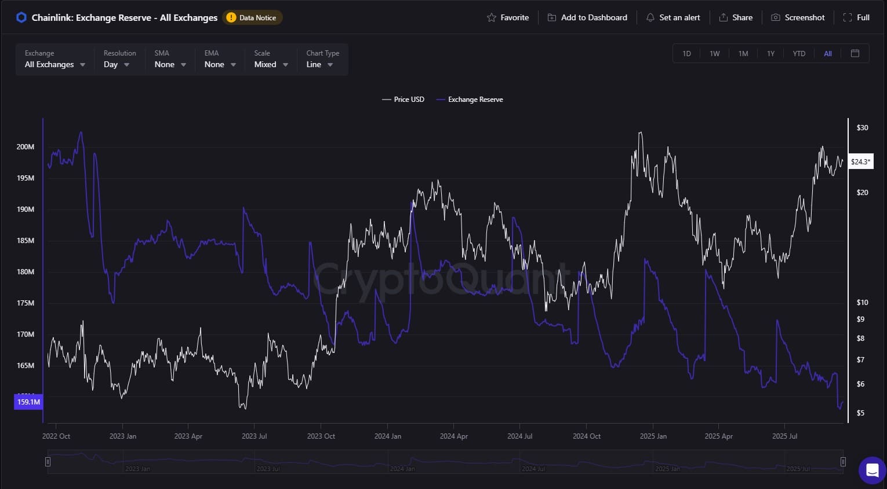
Task: Click the $10 right axis label
Action: (863, 303)
